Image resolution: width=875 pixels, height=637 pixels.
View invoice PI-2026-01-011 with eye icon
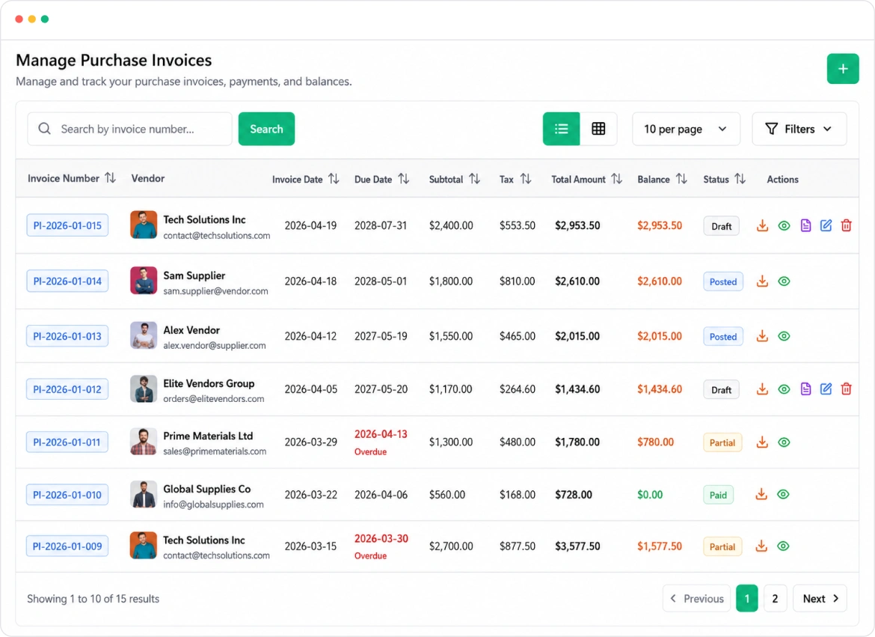pyautogui.click(x=784, y=442)
